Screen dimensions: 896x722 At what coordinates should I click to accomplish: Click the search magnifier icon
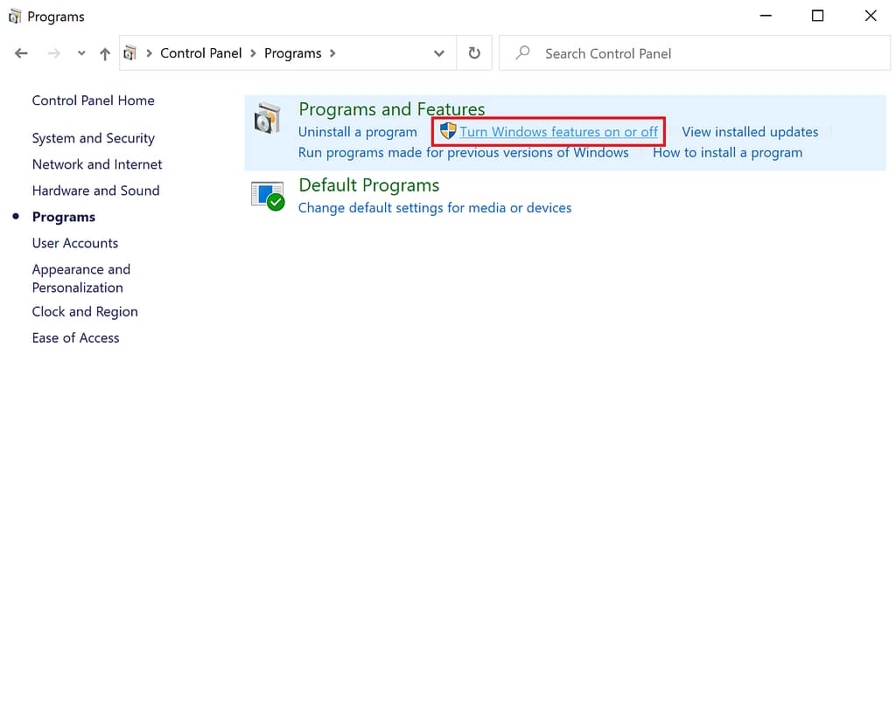tap(522, 53)
